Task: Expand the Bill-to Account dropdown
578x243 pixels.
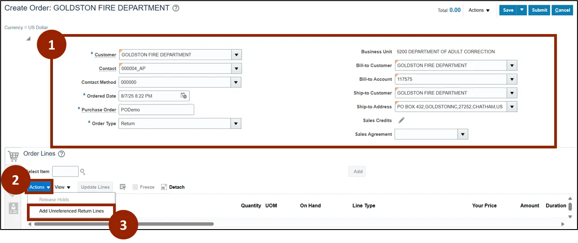Action: [x=512, y=79]
